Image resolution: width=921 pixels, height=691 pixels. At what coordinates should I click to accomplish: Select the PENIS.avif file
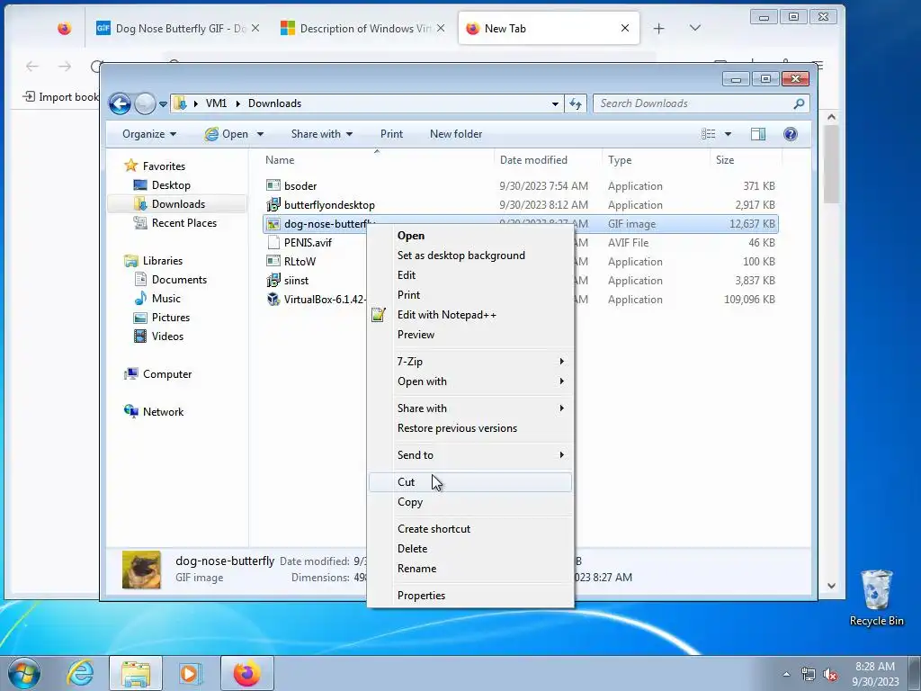[x=308, y=243]
